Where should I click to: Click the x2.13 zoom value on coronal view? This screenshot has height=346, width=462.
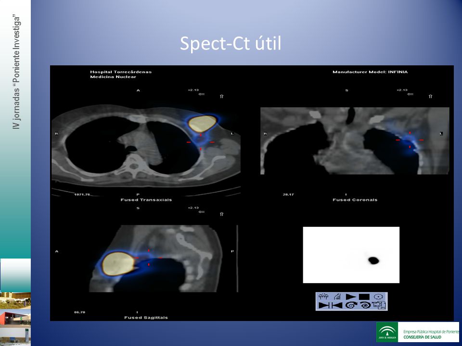click(402, 90)
